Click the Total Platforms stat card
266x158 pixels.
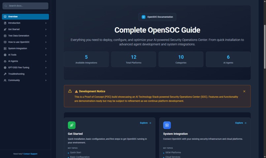134,59
